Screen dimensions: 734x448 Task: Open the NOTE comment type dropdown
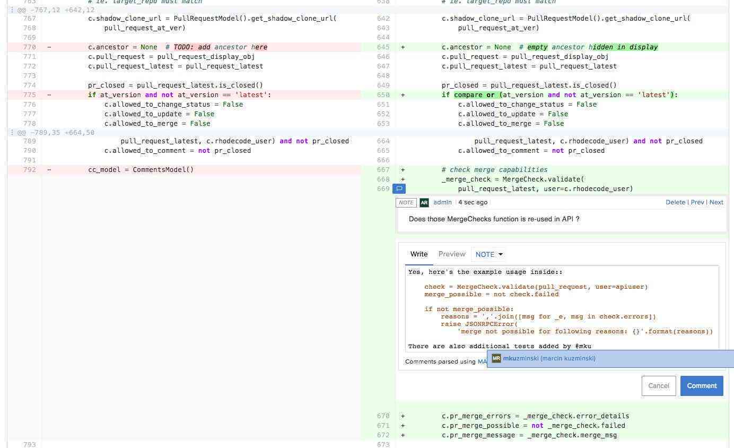pyautogui.click(x=488, y=254)
